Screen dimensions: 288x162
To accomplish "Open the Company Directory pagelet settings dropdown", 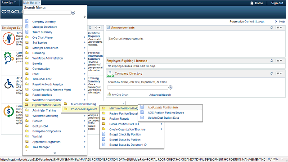I will coord(279,73).
